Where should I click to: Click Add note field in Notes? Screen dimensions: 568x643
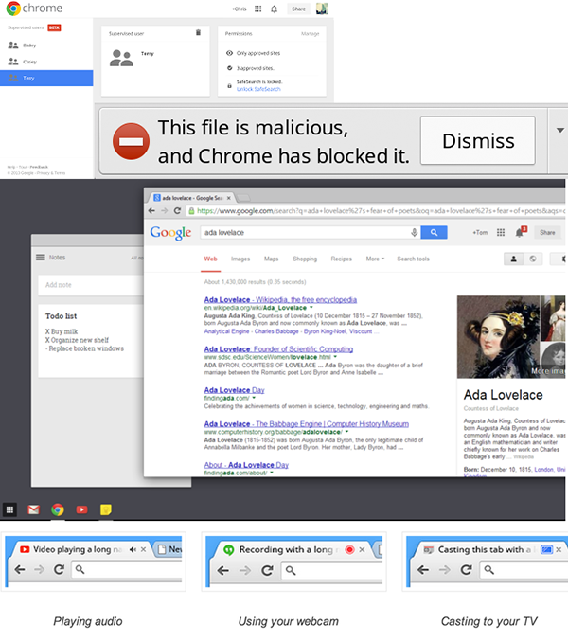click(x=91, y=285)
